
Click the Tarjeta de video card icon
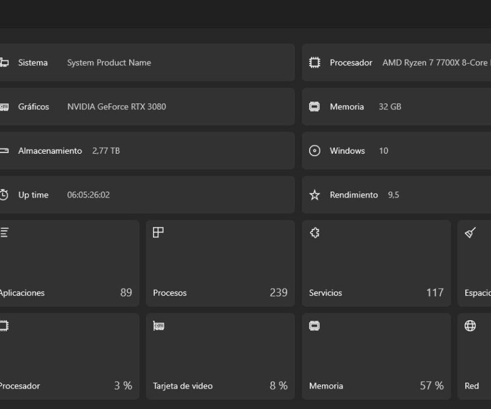[158, 326]
